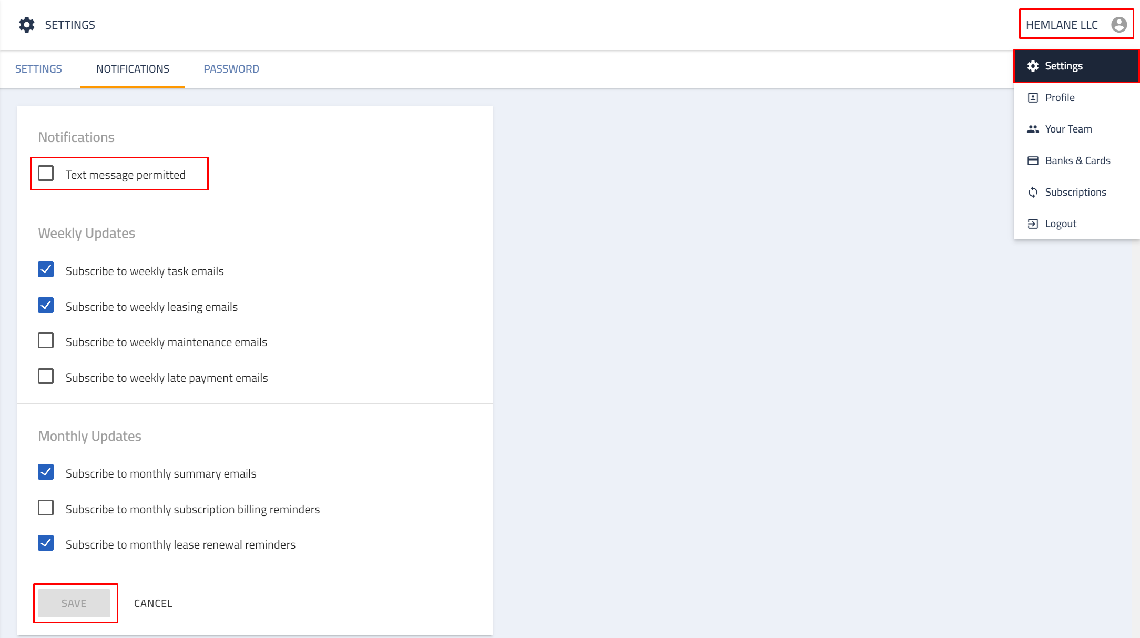
Task: Open Banks & Cards menu entry
Action: (x=1076, y=160)
